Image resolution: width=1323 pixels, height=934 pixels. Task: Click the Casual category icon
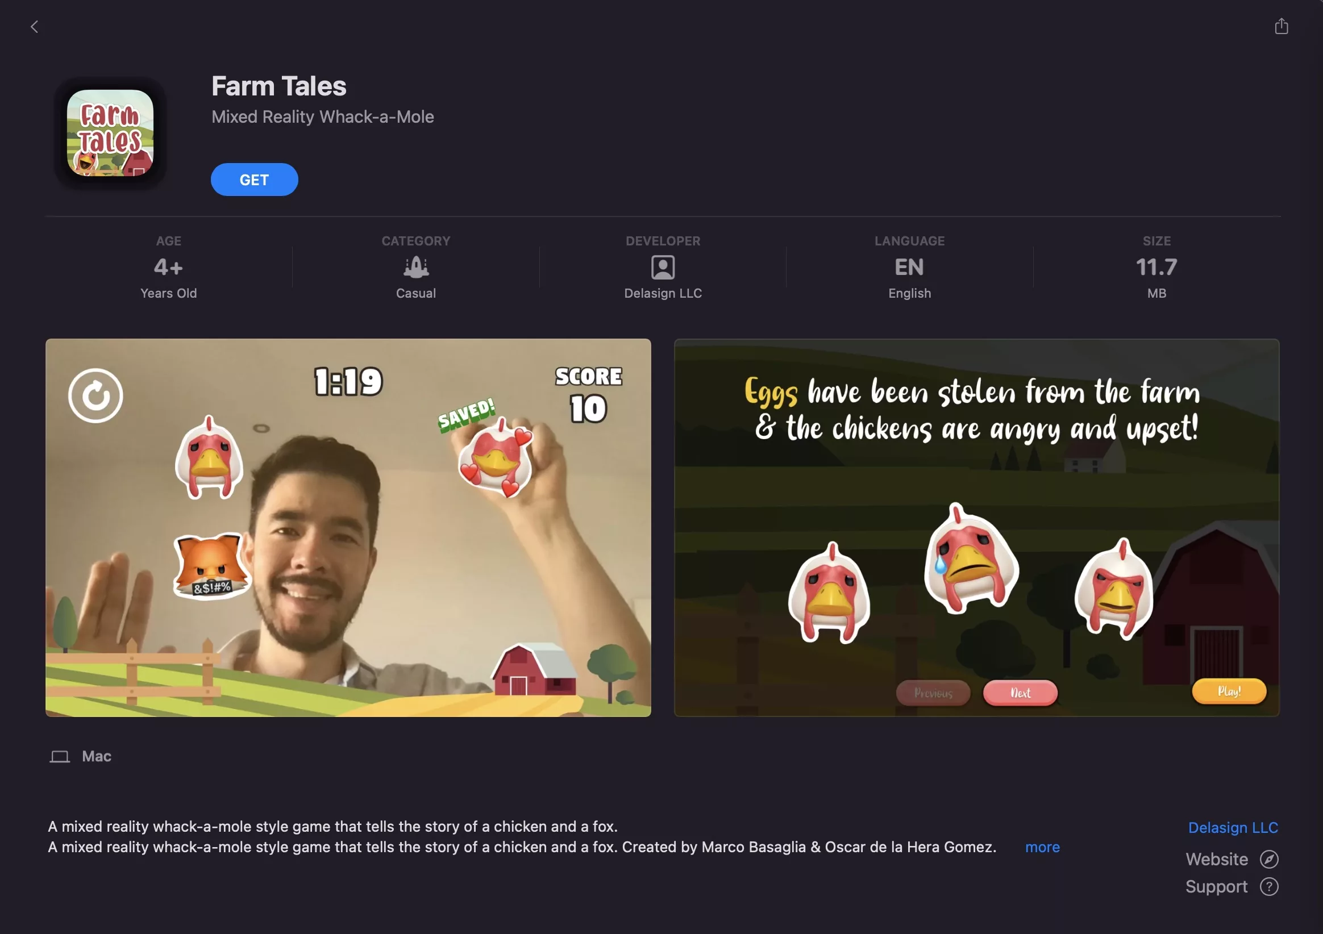tap(415, 266)
